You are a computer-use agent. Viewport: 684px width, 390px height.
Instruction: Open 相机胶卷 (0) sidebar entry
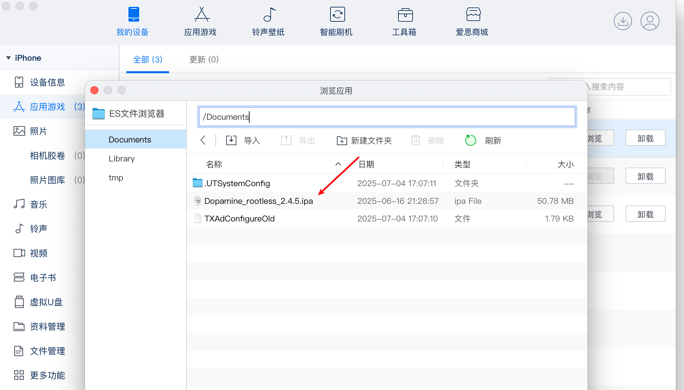click(42, 156)
